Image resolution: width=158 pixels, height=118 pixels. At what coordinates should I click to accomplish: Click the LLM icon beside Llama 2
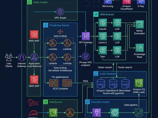point(117,36)
